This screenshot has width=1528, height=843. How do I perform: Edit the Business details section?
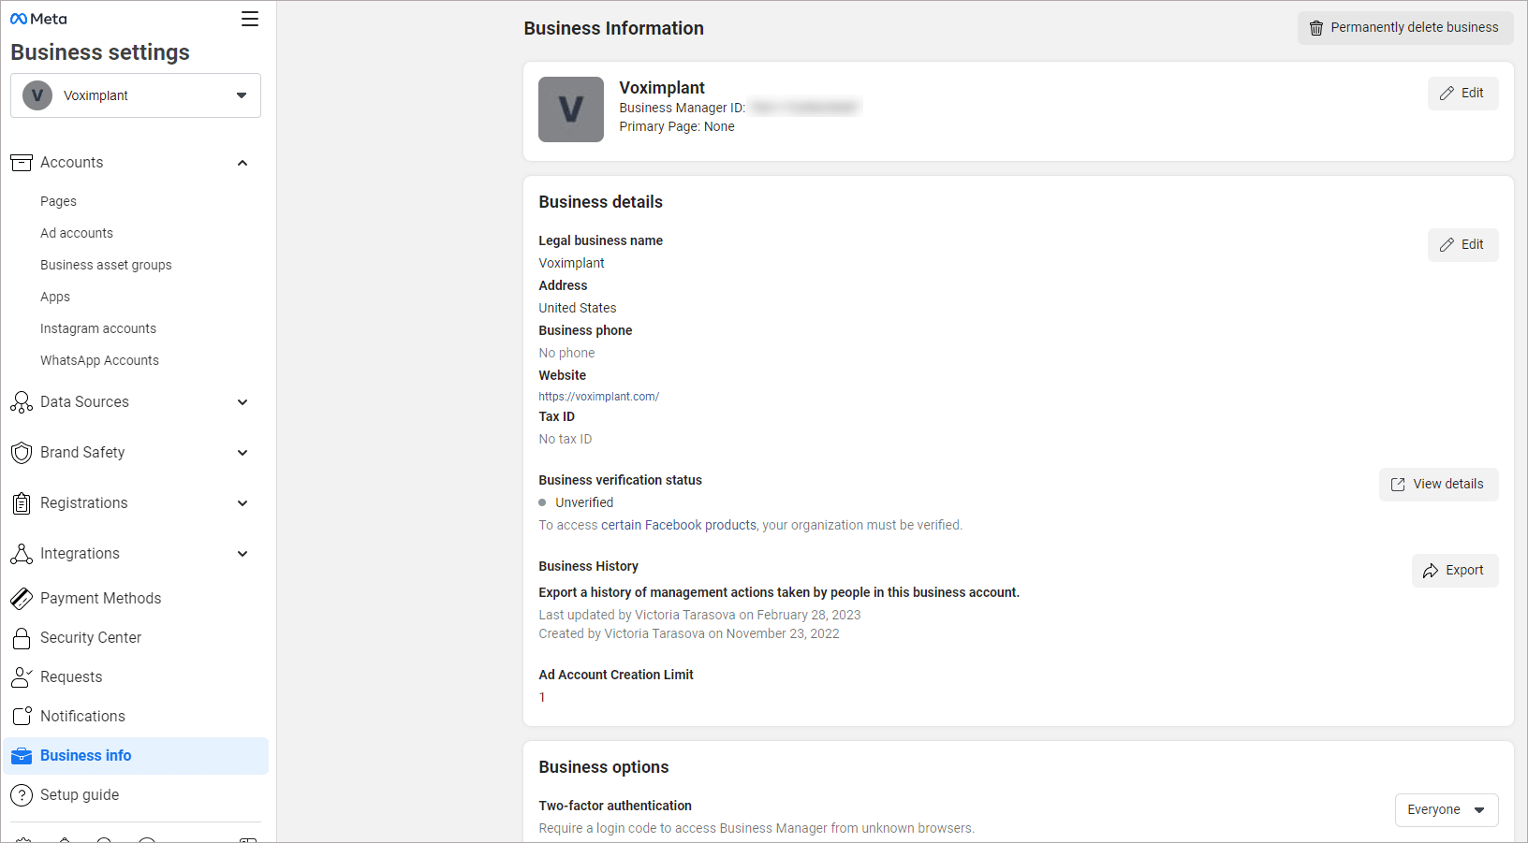point(1462,245)
